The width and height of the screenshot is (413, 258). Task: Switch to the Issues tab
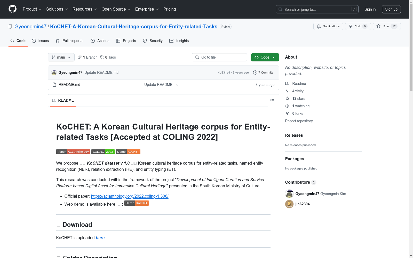coord(40,41)
